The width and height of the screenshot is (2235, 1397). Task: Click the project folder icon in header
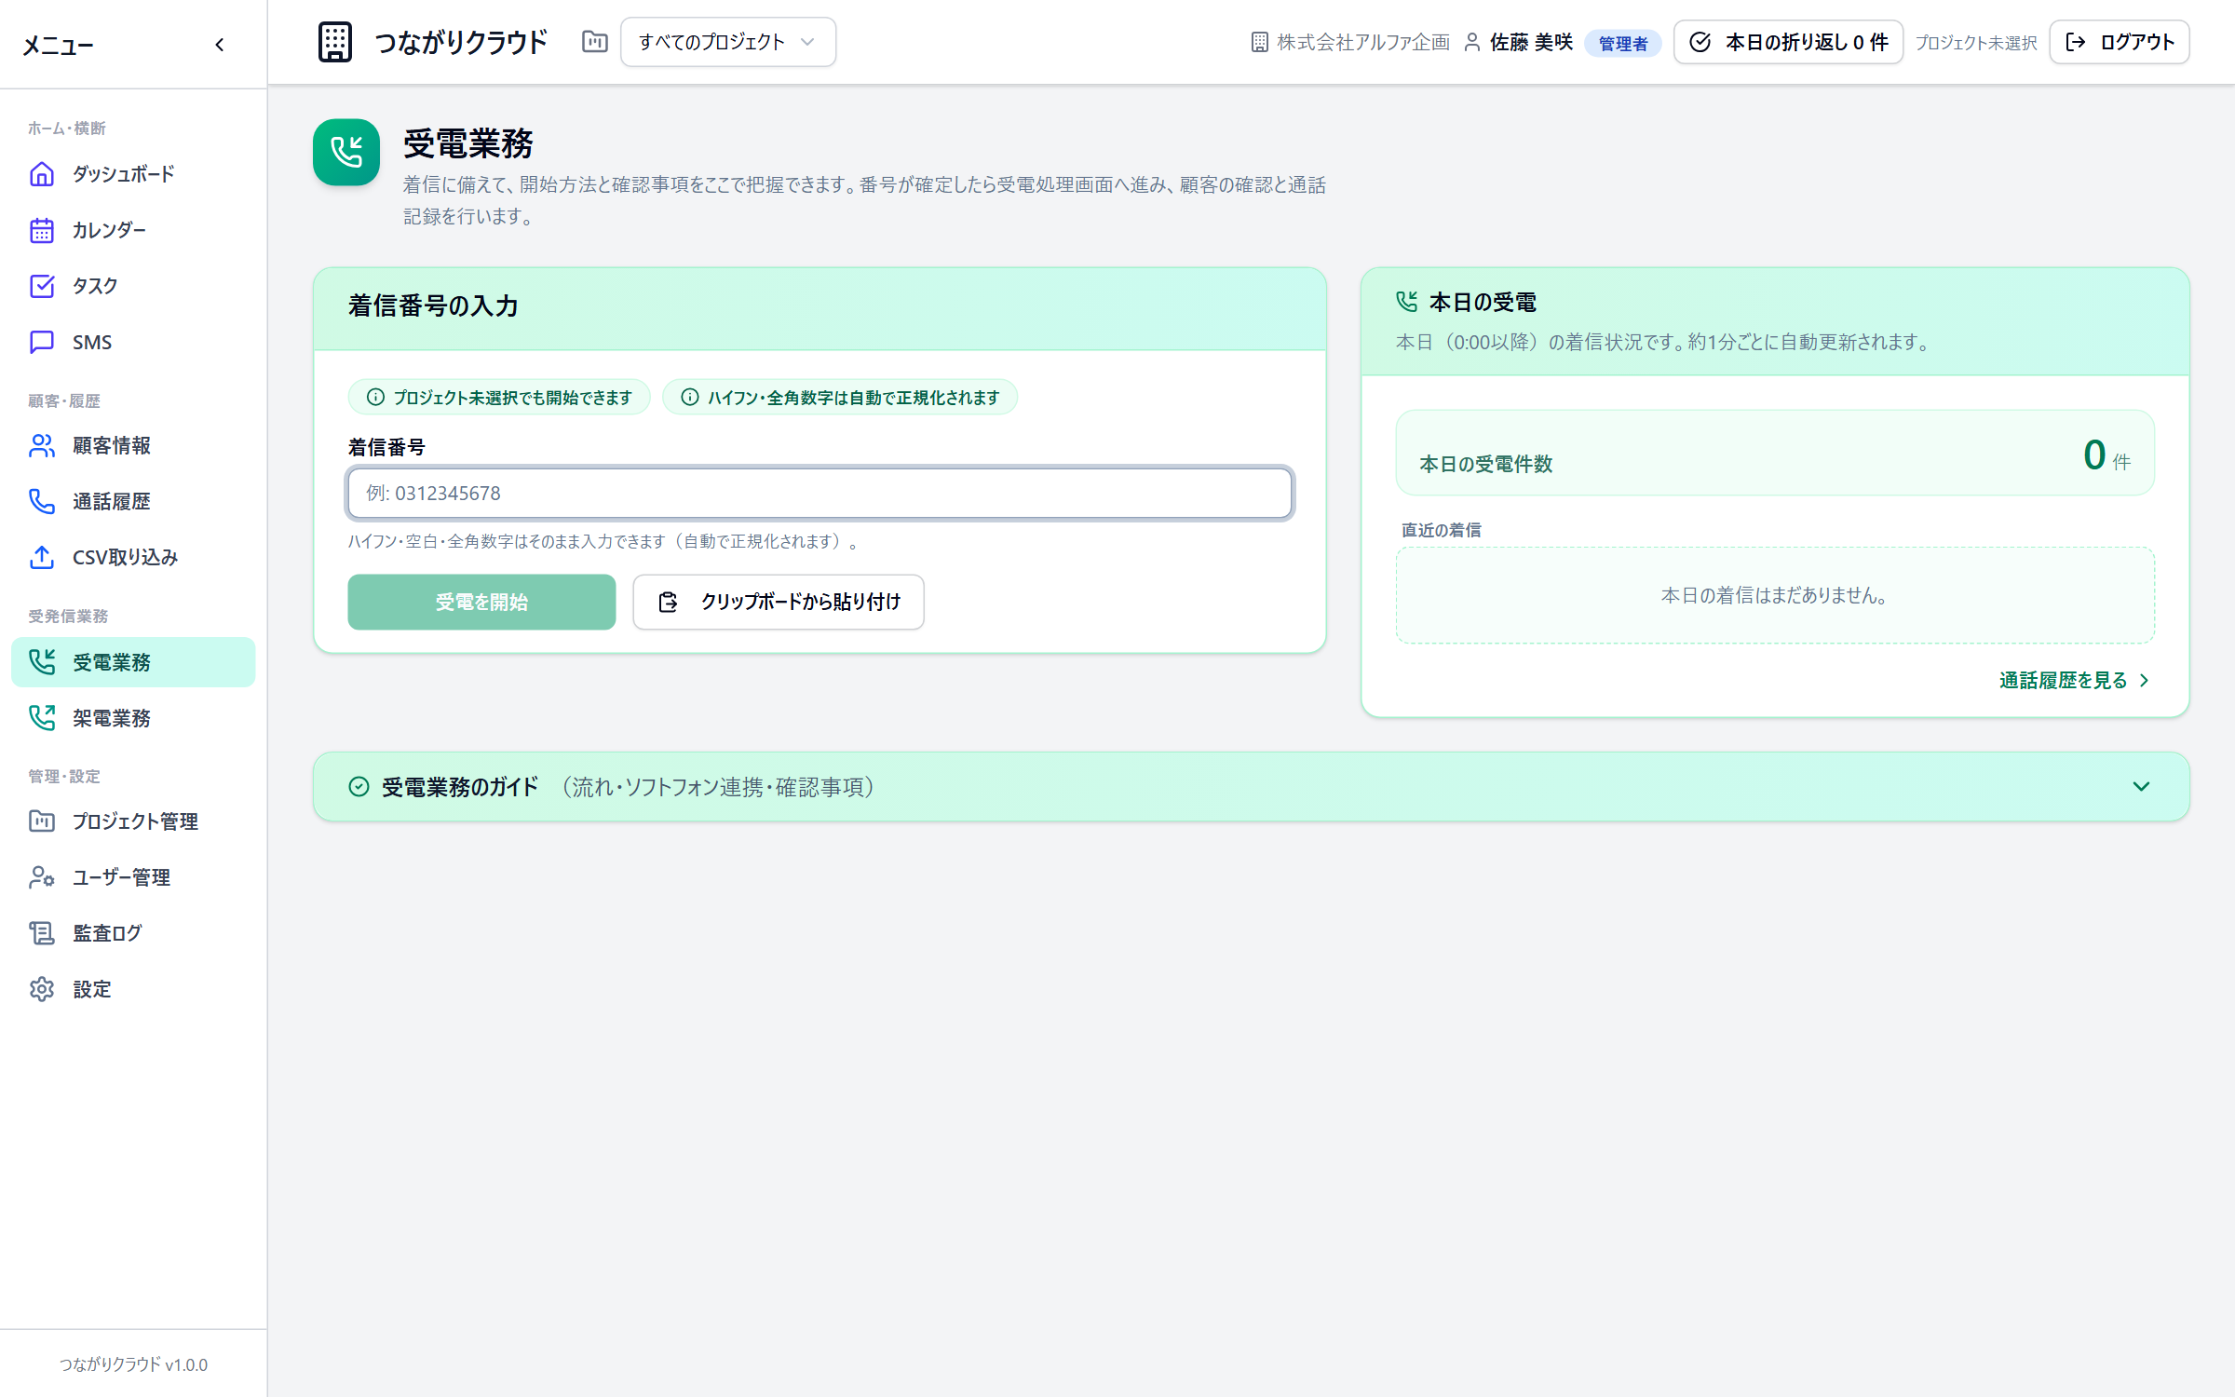coord(594,42)
